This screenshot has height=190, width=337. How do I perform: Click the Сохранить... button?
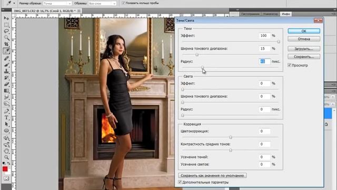[x=304, y=56]
